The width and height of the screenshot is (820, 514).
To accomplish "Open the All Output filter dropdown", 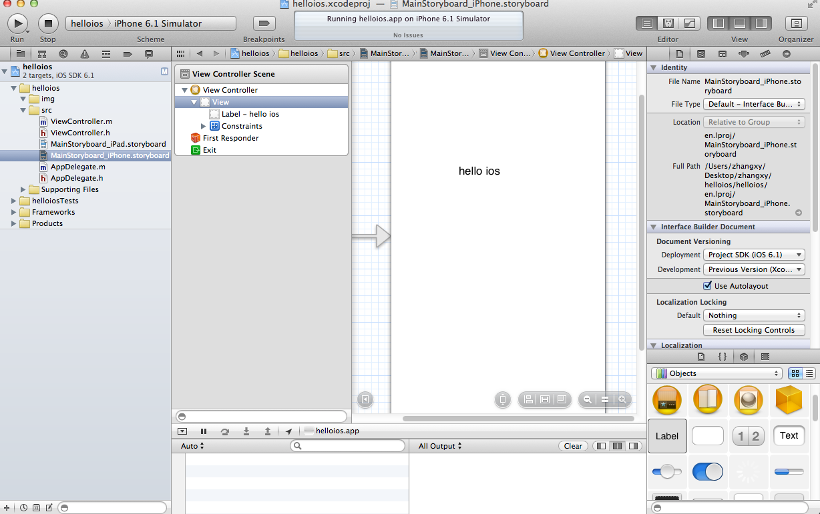I will [x=440, y=446].
